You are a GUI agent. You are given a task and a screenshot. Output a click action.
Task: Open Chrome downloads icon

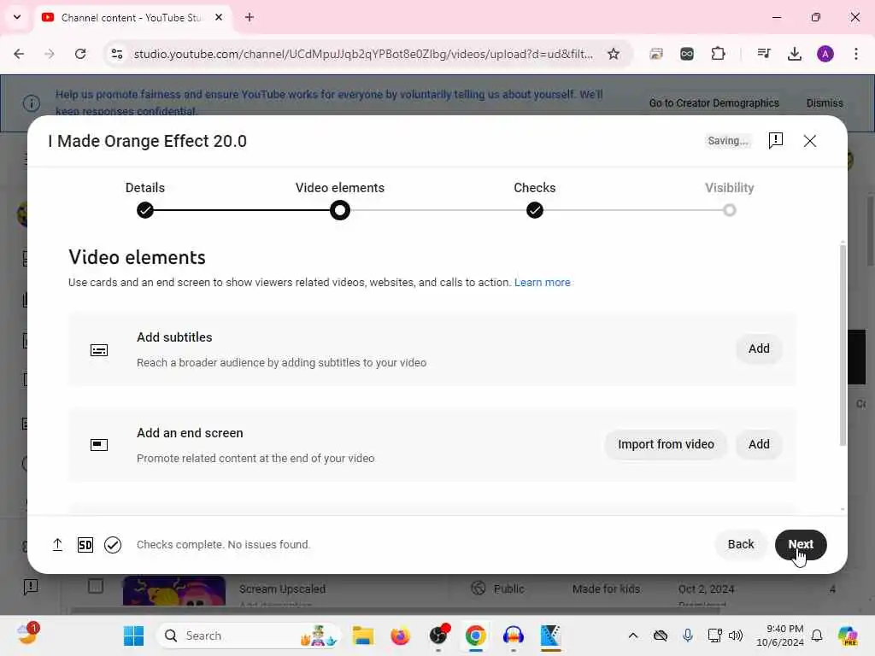795,54
